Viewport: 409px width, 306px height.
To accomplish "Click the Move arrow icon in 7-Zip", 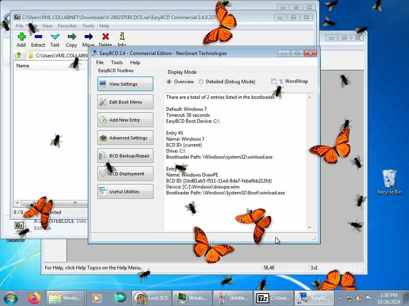I will [88, 37].
